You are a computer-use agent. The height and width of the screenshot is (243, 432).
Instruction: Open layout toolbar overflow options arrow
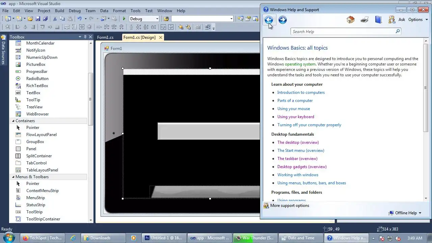point(214,28)
